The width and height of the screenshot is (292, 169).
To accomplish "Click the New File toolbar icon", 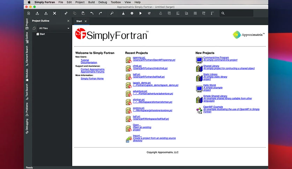I will click(29, 13).
